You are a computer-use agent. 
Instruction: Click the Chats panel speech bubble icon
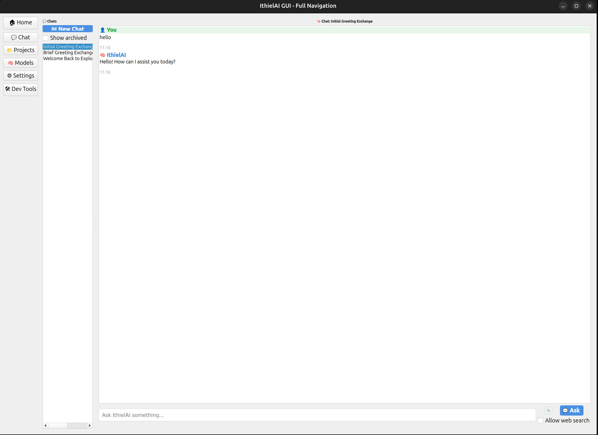pyautogui.click(x=44, y=21)
